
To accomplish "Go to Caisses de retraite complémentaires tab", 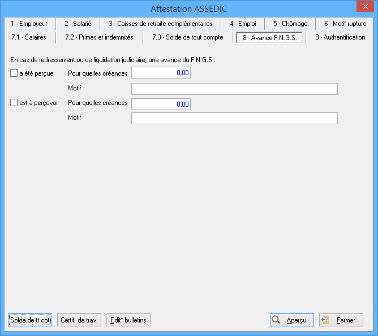I will 161,24.
